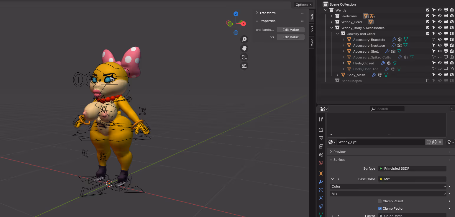Switch to the View sidebar tab
This screenshot has height=217, width=455.
[312, 42]
